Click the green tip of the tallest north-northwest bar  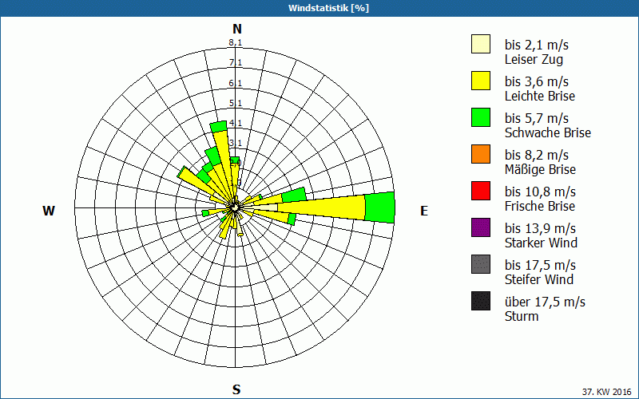click(219, 127)
